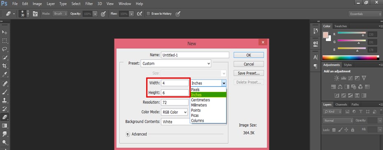
Task: Open the Kind filter dropdown
Action: click(332, 112)
